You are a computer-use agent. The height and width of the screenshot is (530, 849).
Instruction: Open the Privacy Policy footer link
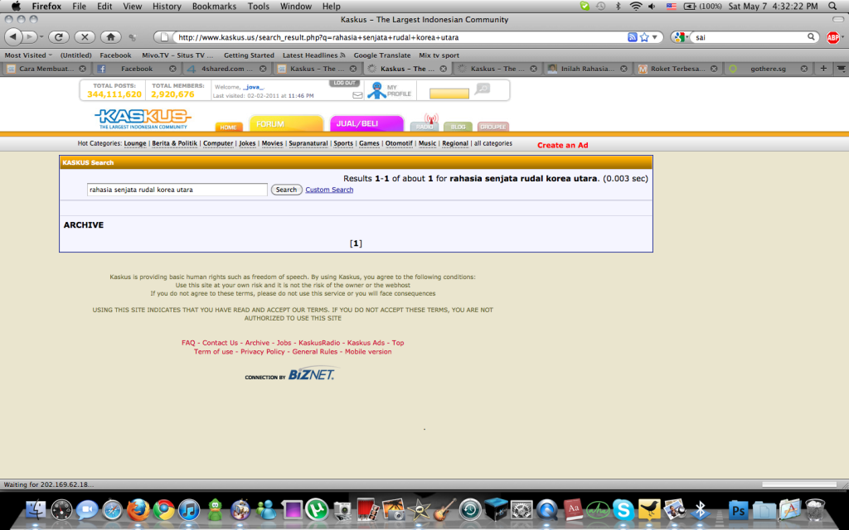(263, 351)
